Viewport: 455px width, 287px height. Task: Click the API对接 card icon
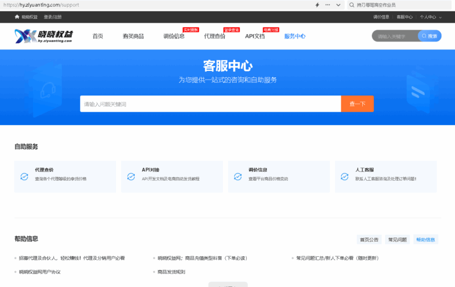pos(131,177)
